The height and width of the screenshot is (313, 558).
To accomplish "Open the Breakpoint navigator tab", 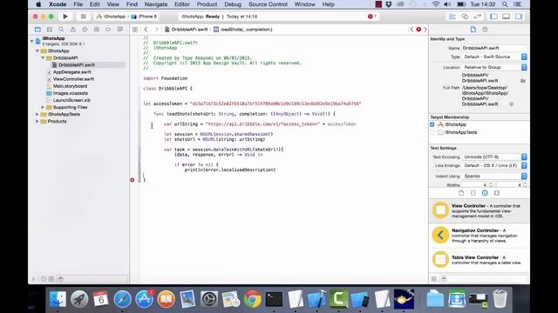I will pyautogui.click(x=108, y=30).
